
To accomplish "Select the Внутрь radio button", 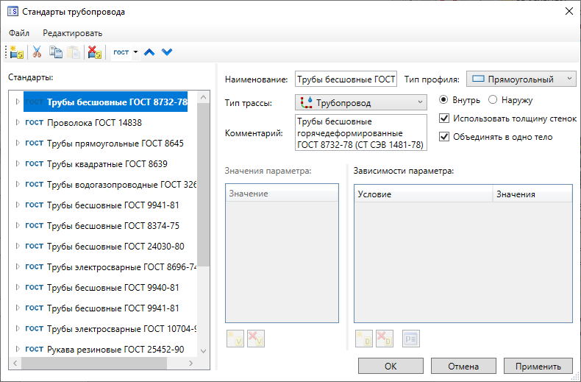I will point(443,99).
